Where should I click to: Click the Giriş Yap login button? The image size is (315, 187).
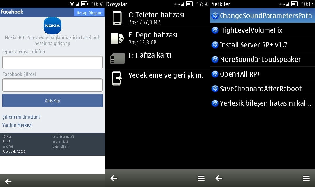tap(52, 101)
